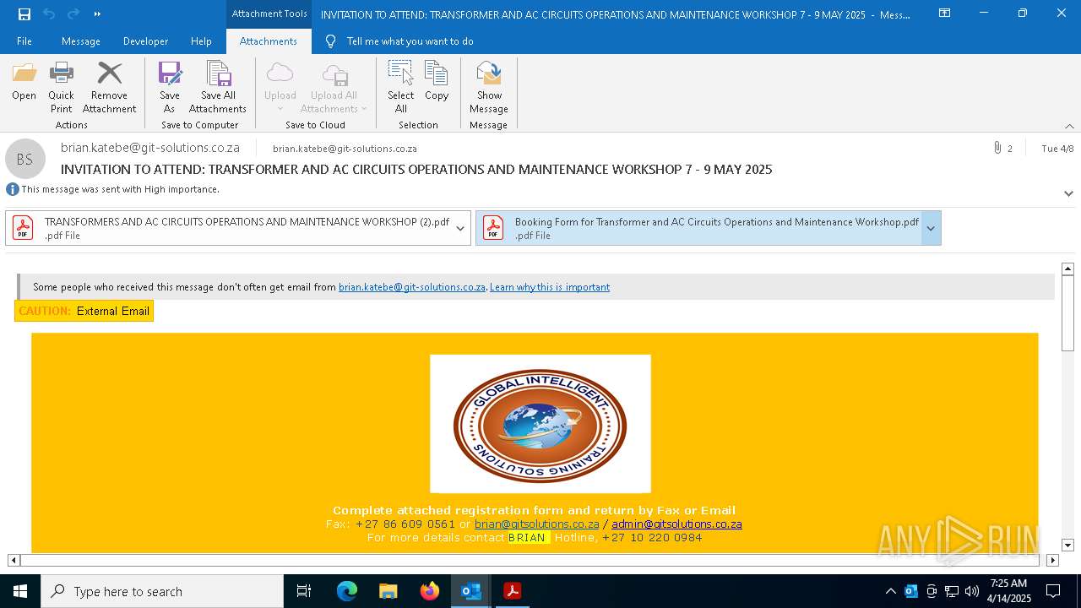Select All attachments

(400, 87)
